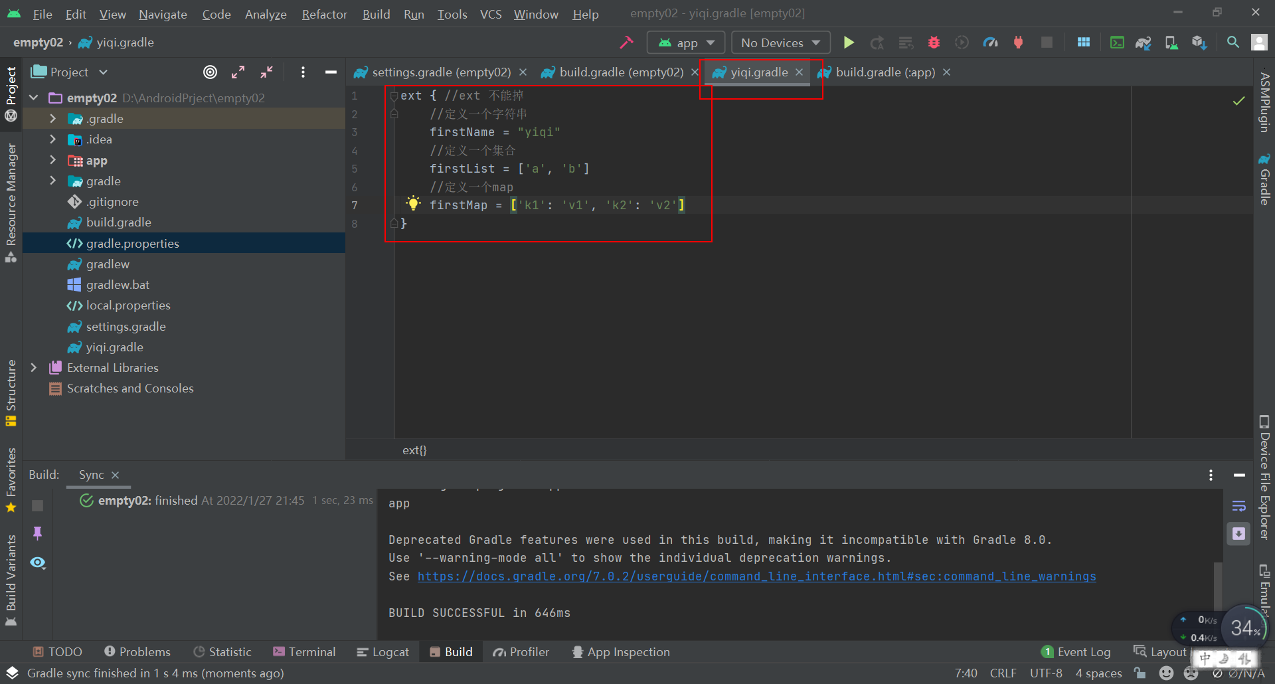The width and height of the screenshot is (1275, 684).
Task: Collapse the empty02 project tree node
Action: tap(33, 97)
